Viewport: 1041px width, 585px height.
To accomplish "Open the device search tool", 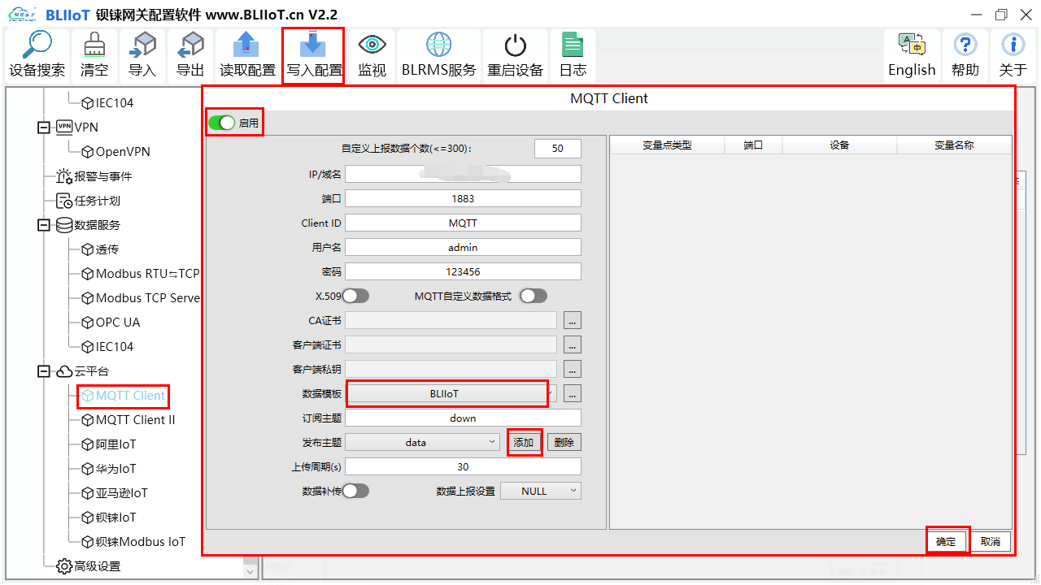I will tap(37, 55).
